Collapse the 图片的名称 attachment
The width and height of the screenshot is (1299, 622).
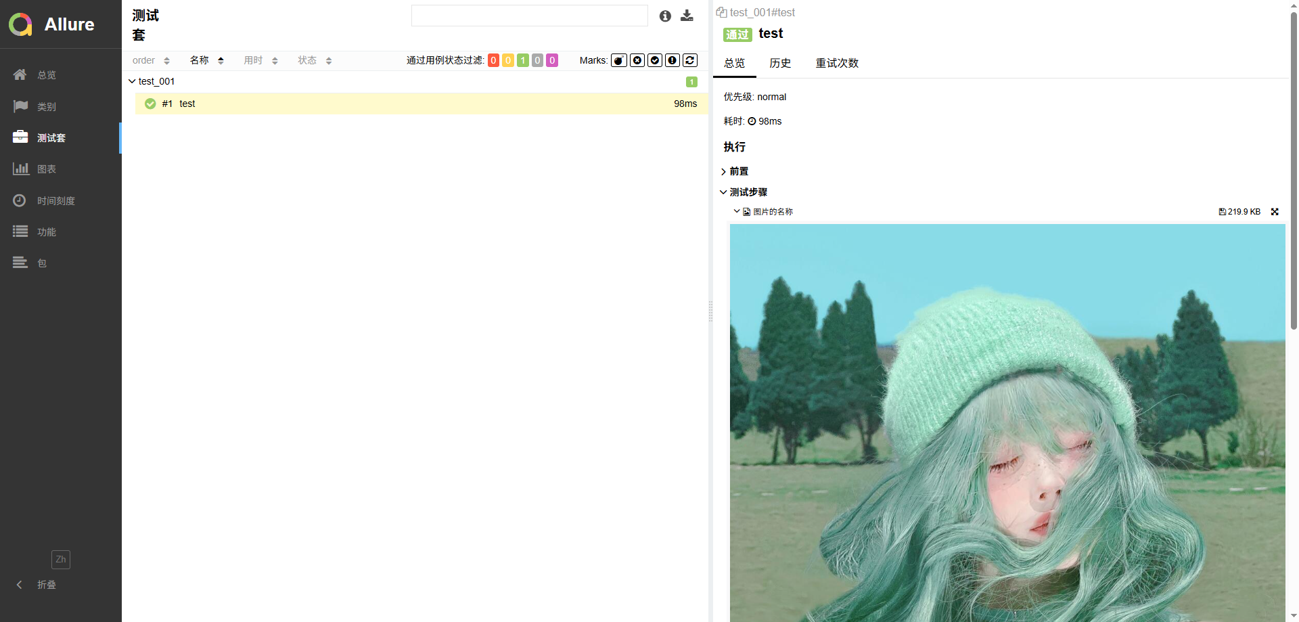763,212
